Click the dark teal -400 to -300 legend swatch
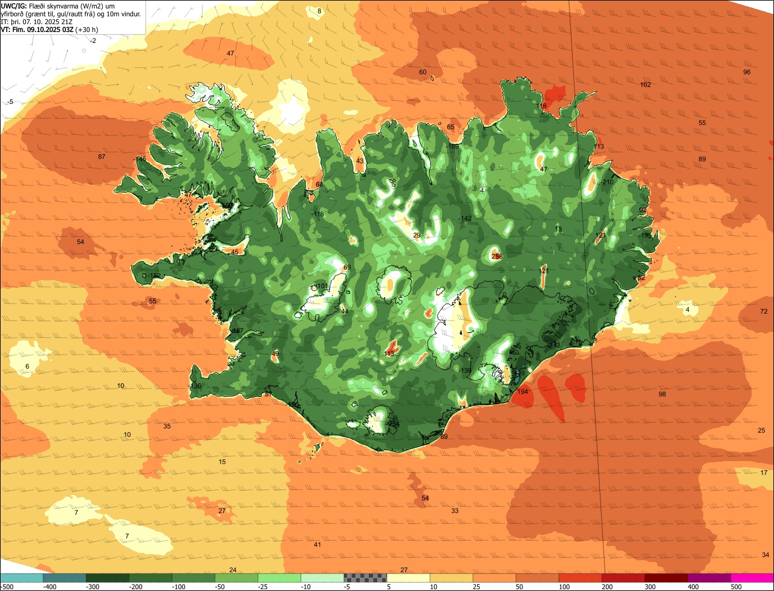The image size is (774, 591). 64,578
